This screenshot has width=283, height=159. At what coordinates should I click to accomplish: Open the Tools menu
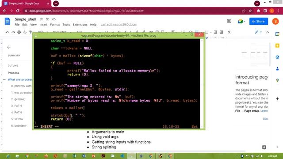point(66,25)
